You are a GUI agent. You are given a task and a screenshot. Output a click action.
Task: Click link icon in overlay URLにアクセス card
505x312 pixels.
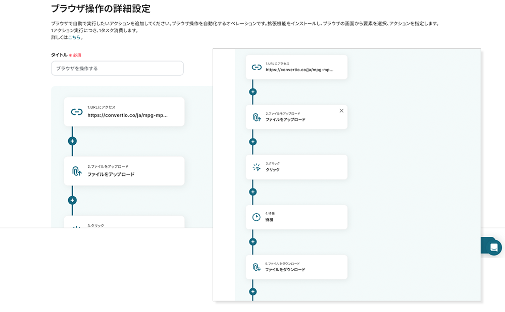[x=257, y=67]
